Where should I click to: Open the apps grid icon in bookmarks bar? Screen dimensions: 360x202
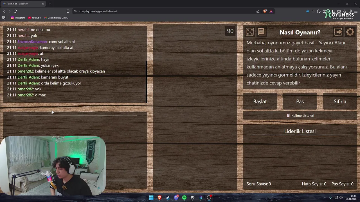click(4, 18)
